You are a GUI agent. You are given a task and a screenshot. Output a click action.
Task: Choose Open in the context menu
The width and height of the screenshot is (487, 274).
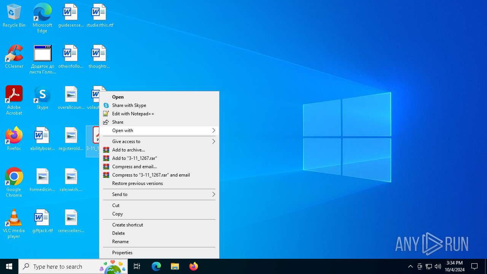pos(159,97)
